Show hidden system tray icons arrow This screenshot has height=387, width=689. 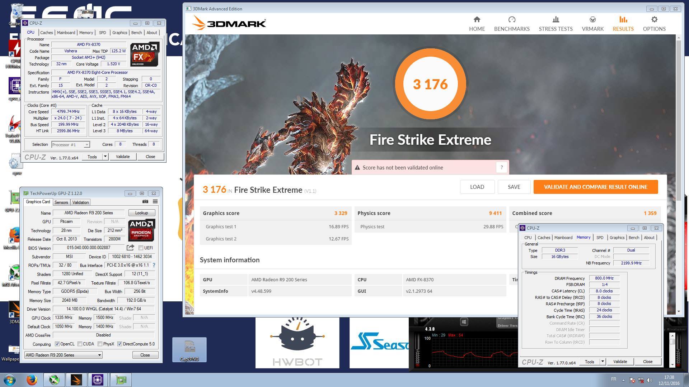(623, 380)
